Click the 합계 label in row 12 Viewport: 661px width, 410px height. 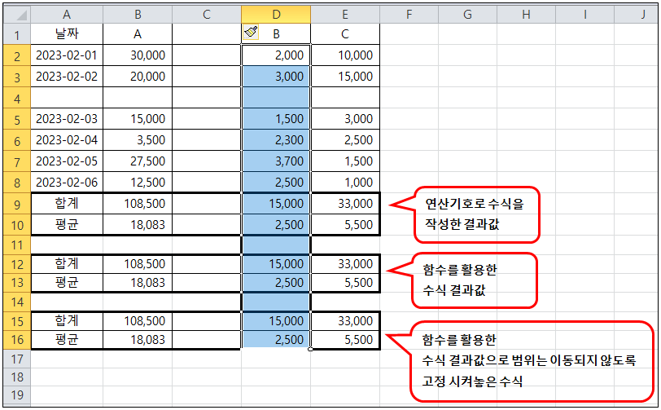(67, 264)
